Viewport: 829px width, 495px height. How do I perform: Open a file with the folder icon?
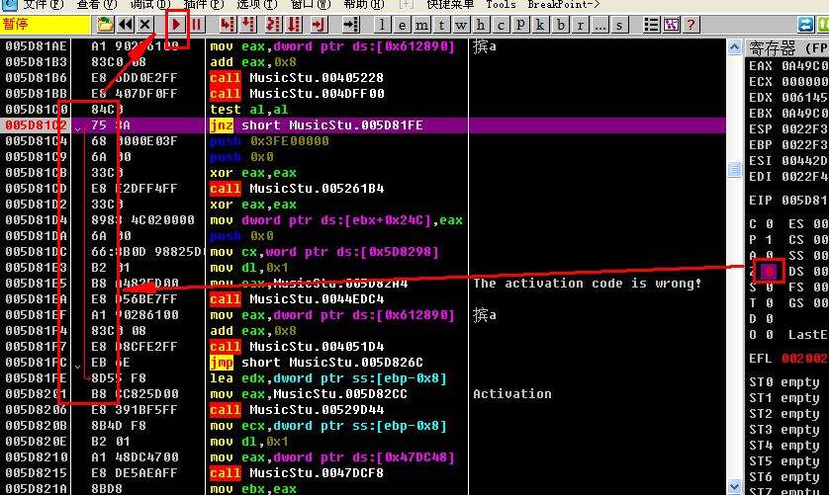tap(105, 25)
